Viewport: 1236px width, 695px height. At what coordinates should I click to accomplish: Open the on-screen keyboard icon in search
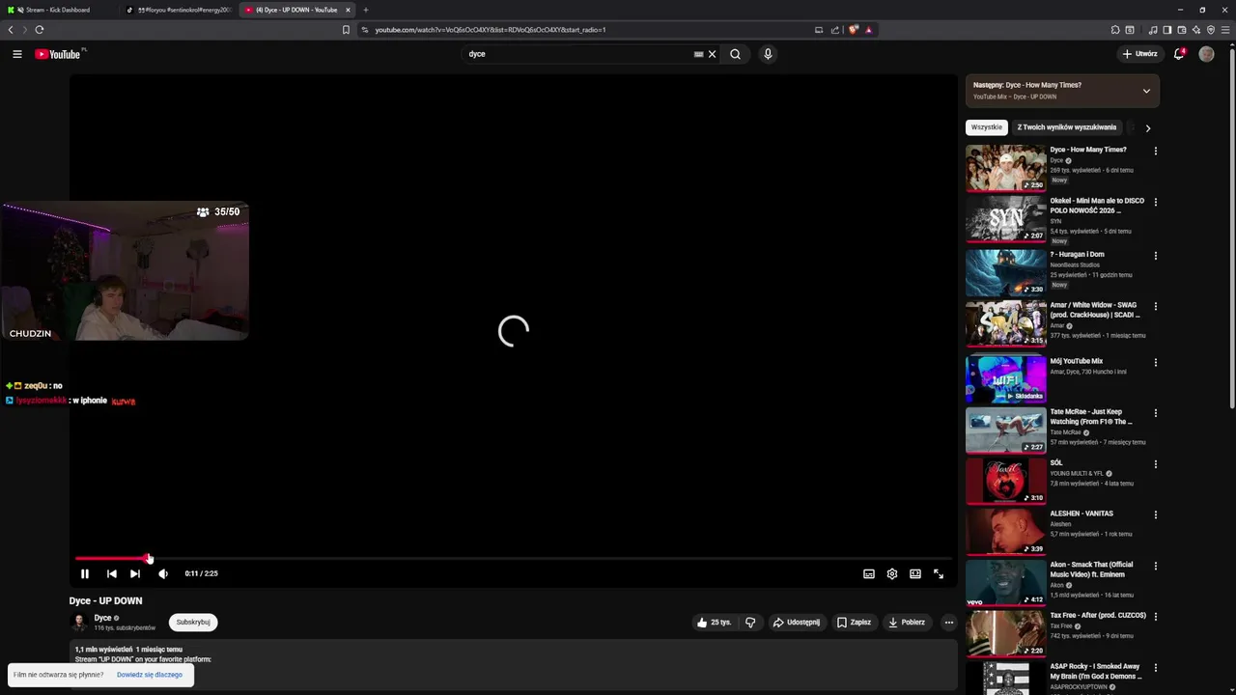pos(698,54)
